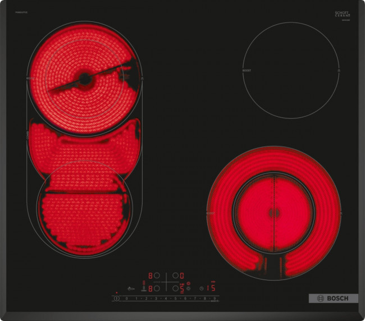Tap the red upper dual-zone indicator symbol

pos(188,283)
